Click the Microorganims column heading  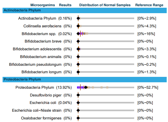43,5
